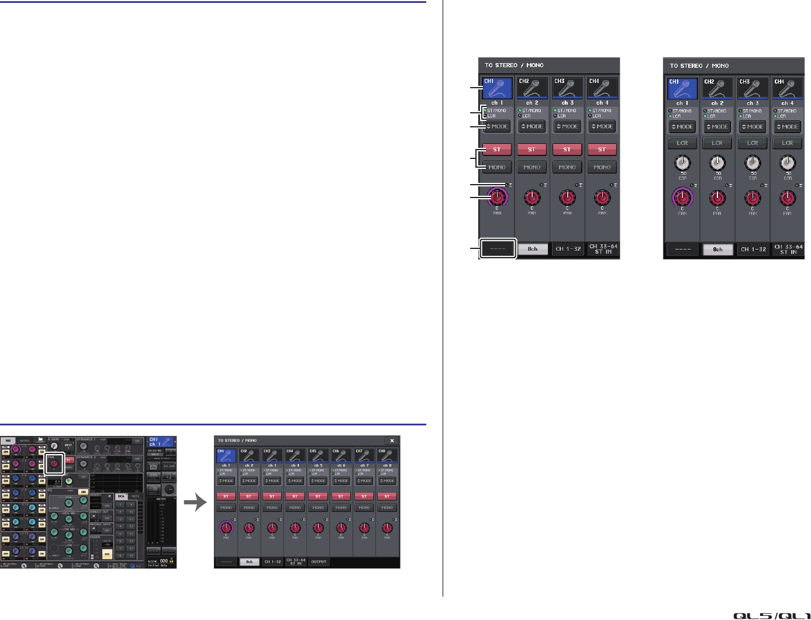
Task: Adjust the CSR knob for ch 1
Action: click(x=682, y=162)
